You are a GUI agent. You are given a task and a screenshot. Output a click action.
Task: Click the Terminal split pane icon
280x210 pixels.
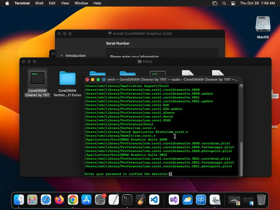[x=241, y=85]
